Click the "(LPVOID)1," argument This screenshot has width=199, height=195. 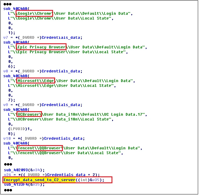click(20, 129)
